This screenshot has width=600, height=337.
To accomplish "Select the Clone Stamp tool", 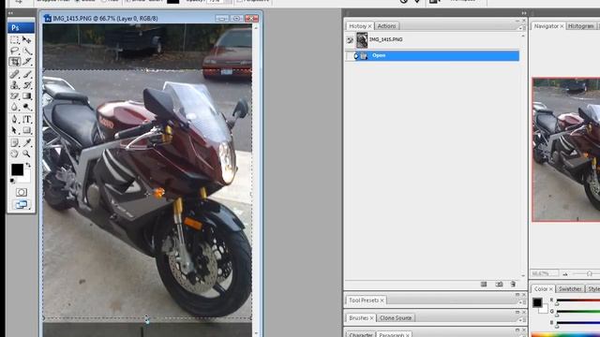I will pos(15,85).
